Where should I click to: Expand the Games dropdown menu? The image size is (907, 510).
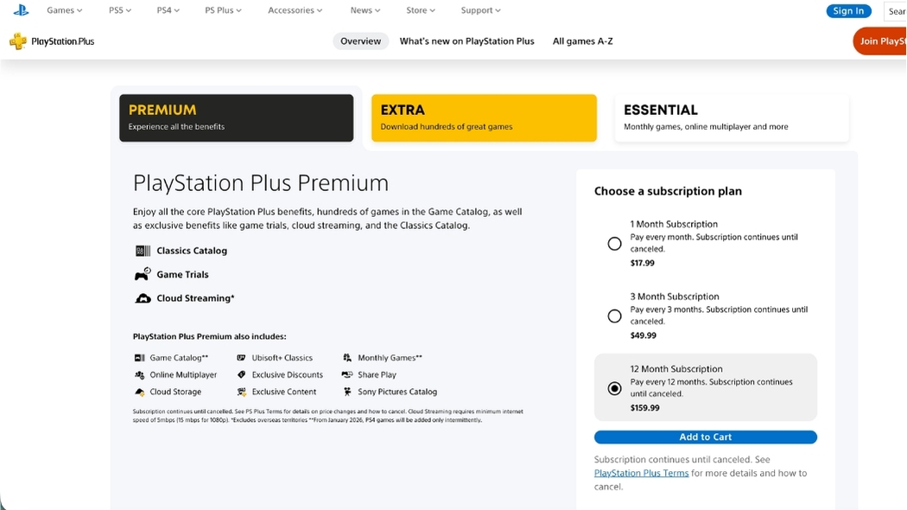pyautogui.click(x=64, y=10)
